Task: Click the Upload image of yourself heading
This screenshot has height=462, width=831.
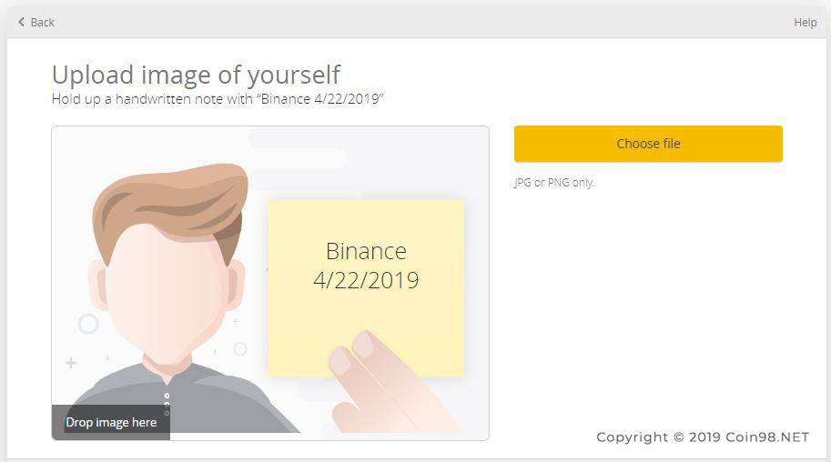Action: [196, 75]
